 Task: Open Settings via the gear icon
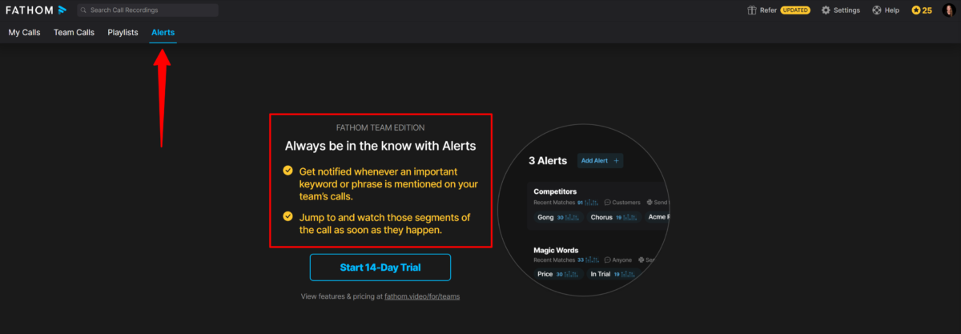pos(826,10)
